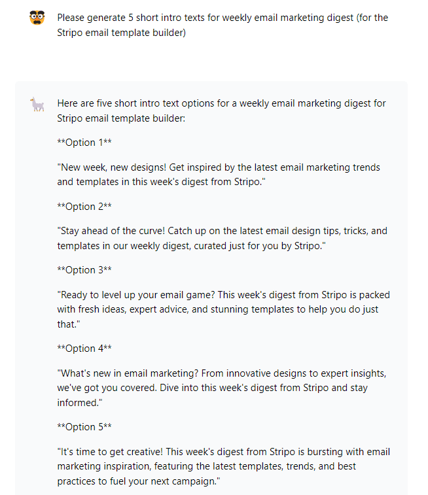Click the text "New week, new designs!"
The image size is (428, 495).
(113, 167)
